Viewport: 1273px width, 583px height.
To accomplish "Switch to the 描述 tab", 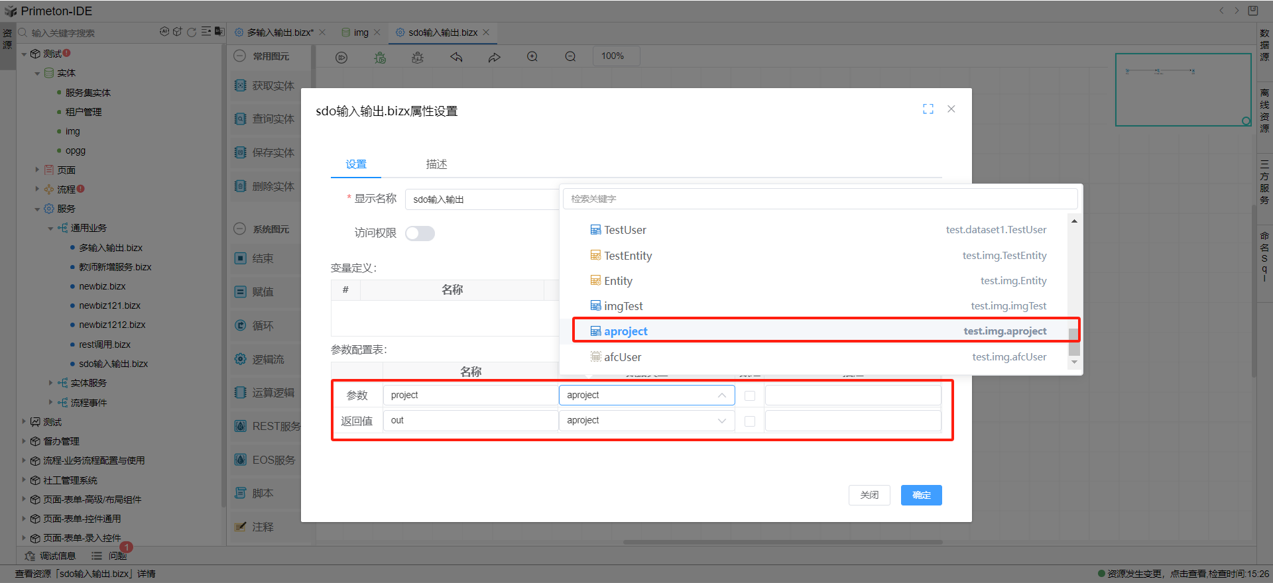I will 436,164.
